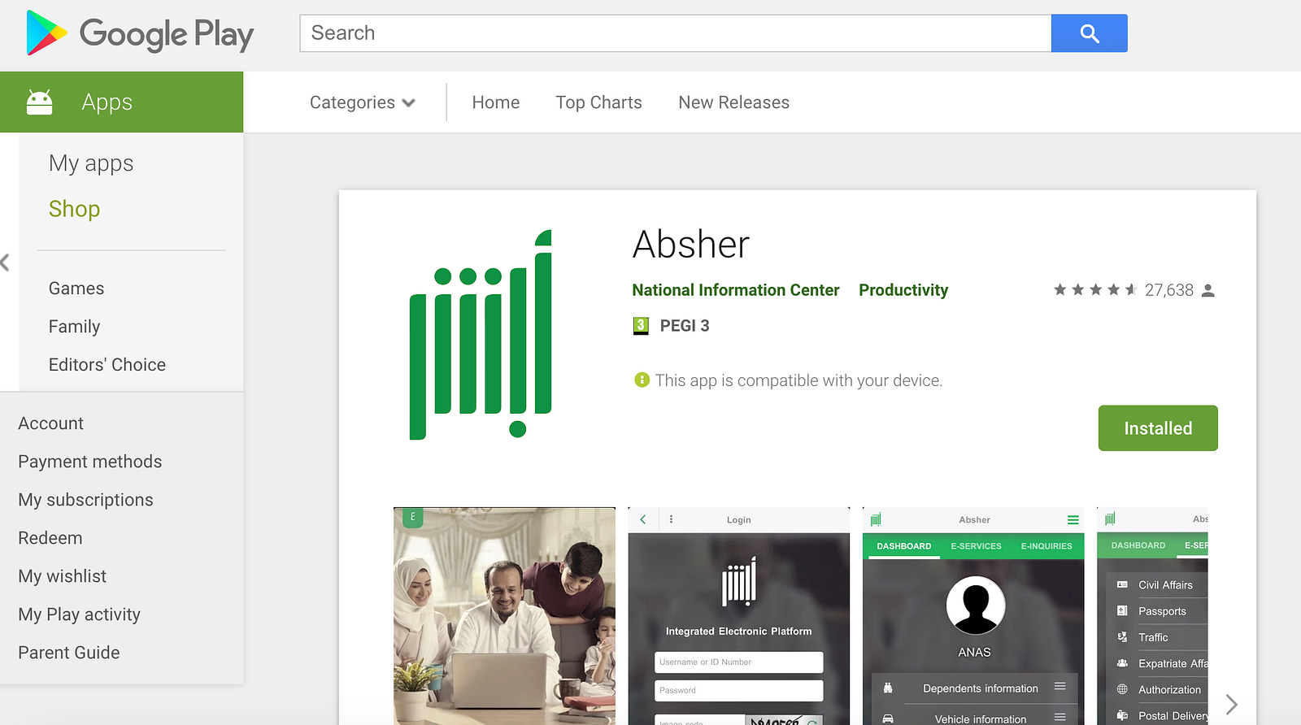Focus the Search input field

pos(675,33)
